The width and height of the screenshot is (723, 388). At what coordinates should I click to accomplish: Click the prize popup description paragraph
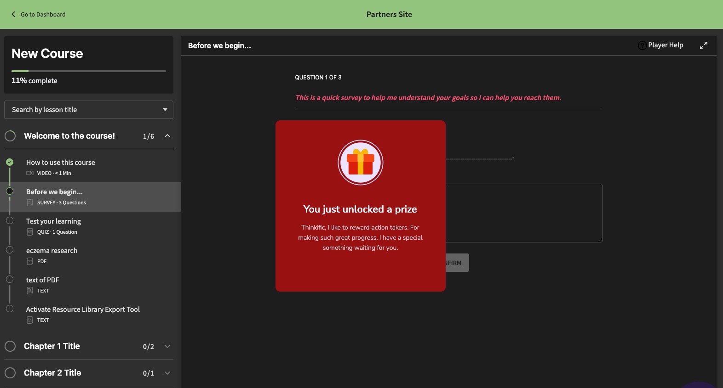(x=360, y=237)
